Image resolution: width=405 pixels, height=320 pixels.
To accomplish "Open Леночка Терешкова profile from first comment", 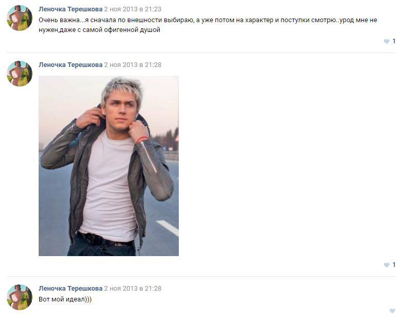I will pyautogui.click(x=71, y=9).
